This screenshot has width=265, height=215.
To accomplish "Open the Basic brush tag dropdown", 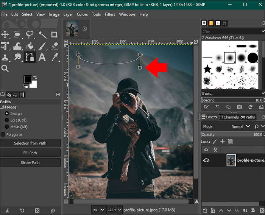I will [262, 93].
